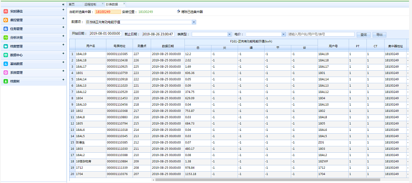Expand 任务管理 with its plus sign
Viewport: 412px width, 183px height.
(x=63, y=27)
